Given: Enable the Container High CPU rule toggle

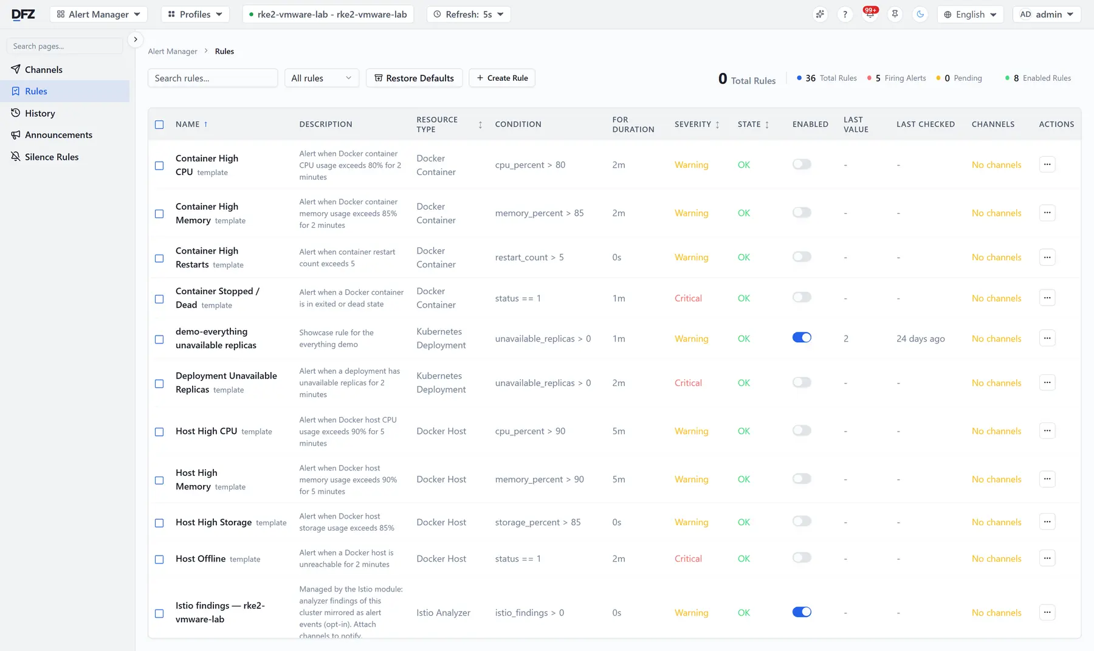Looking at the screenshot, I should click(802, 164).
